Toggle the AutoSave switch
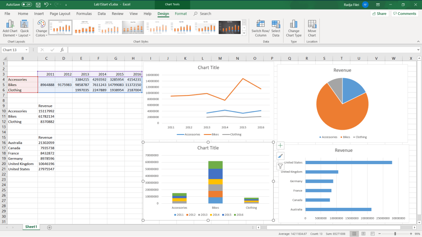The width and height of the screenshot is (422, 237). [x=27, y=5]
